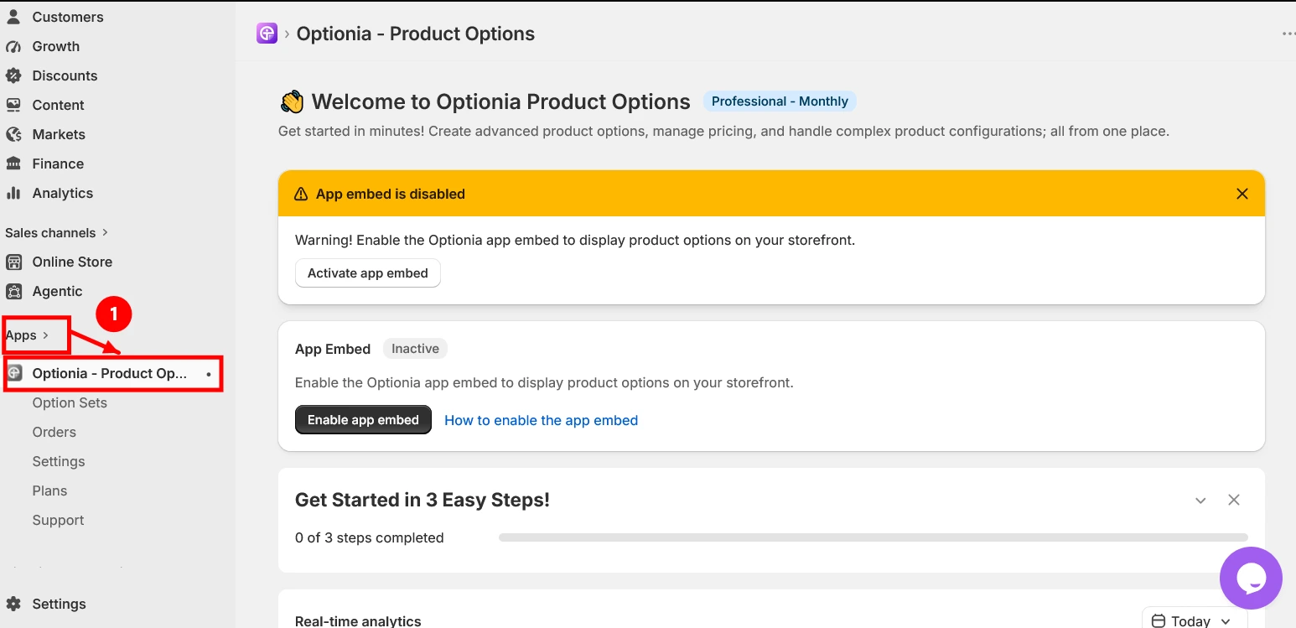The width and height of the screenshot is (1296, 628).
Task: Open the Support page
Action: [x=58, y=520]
